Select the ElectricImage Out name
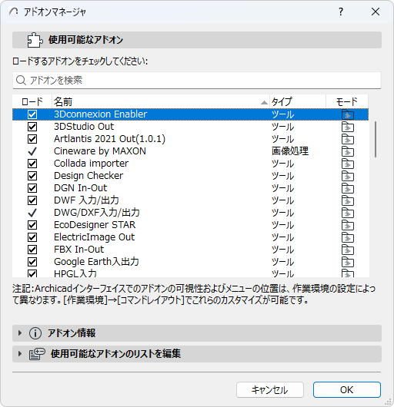Screen dimensions: 394x407 point(94,237)
